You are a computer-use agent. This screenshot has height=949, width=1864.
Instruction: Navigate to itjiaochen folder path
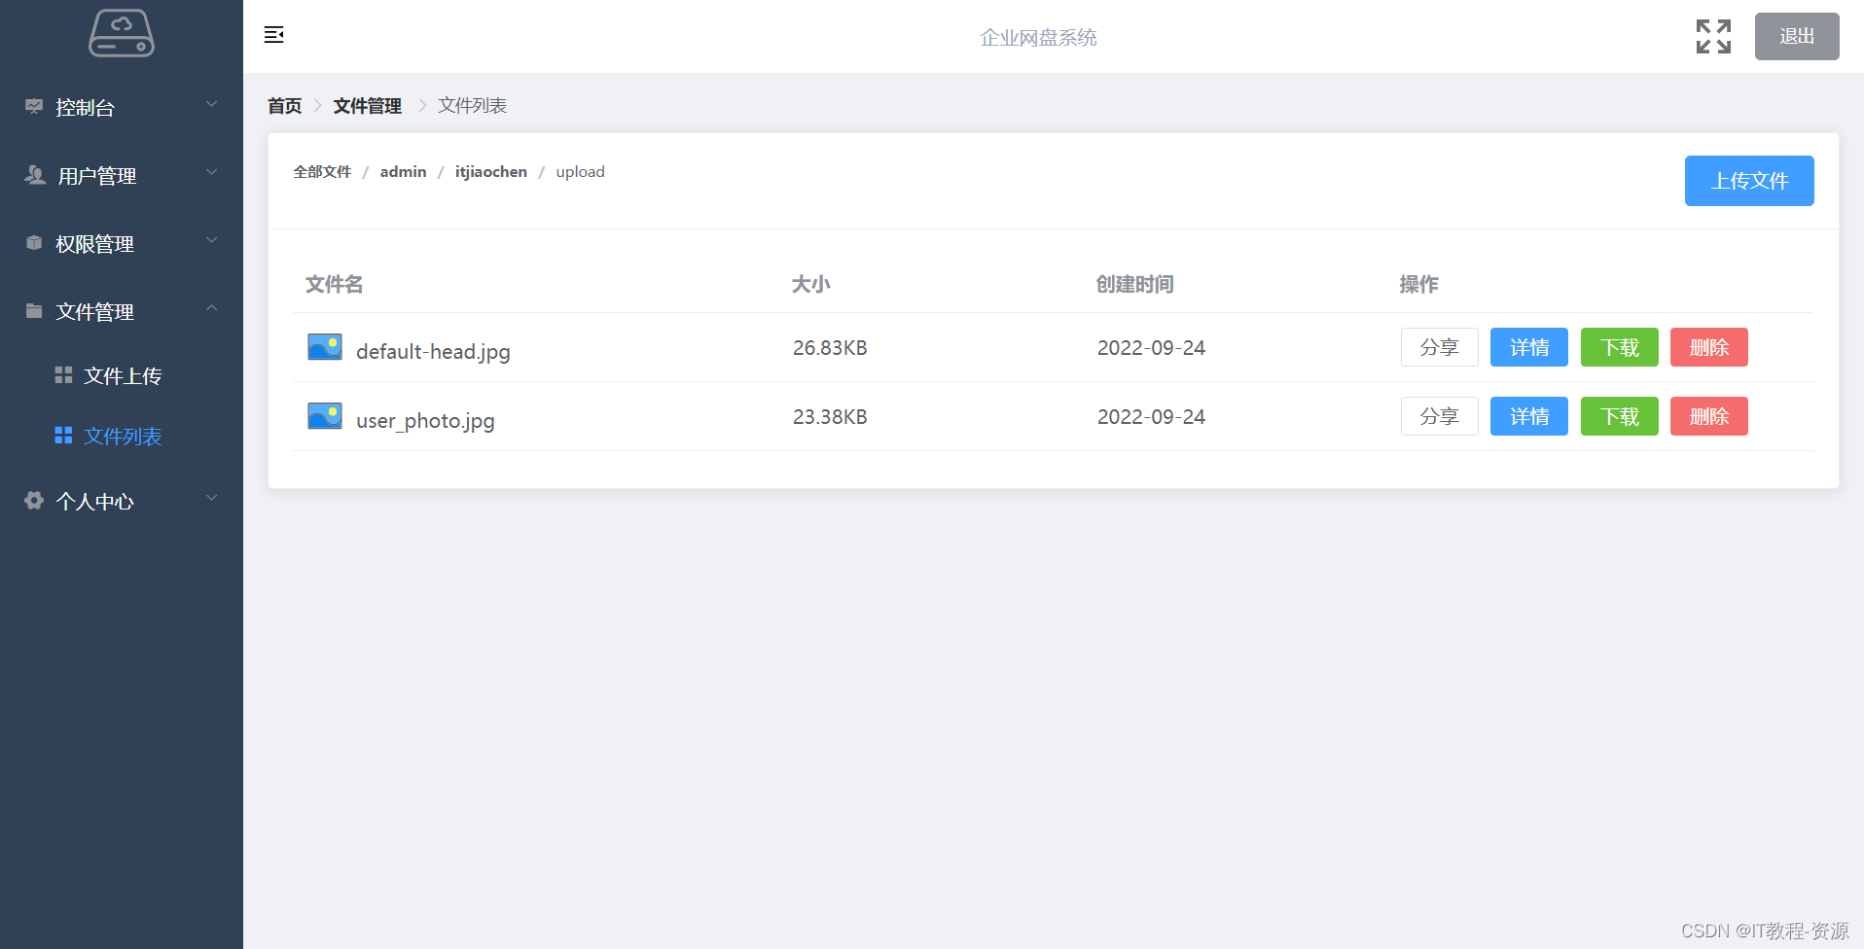(491, 172)
